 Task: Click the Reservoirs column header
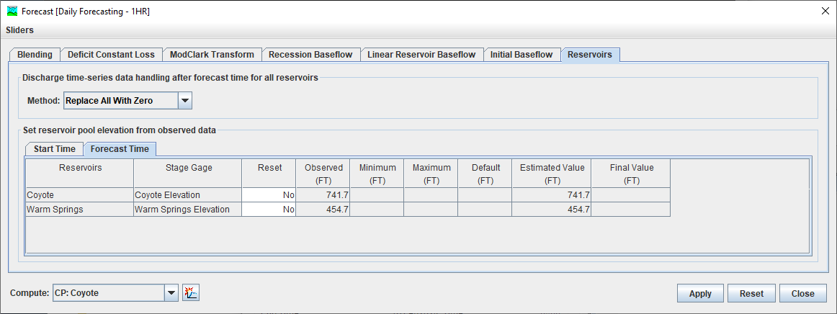[x=80, y=174]
